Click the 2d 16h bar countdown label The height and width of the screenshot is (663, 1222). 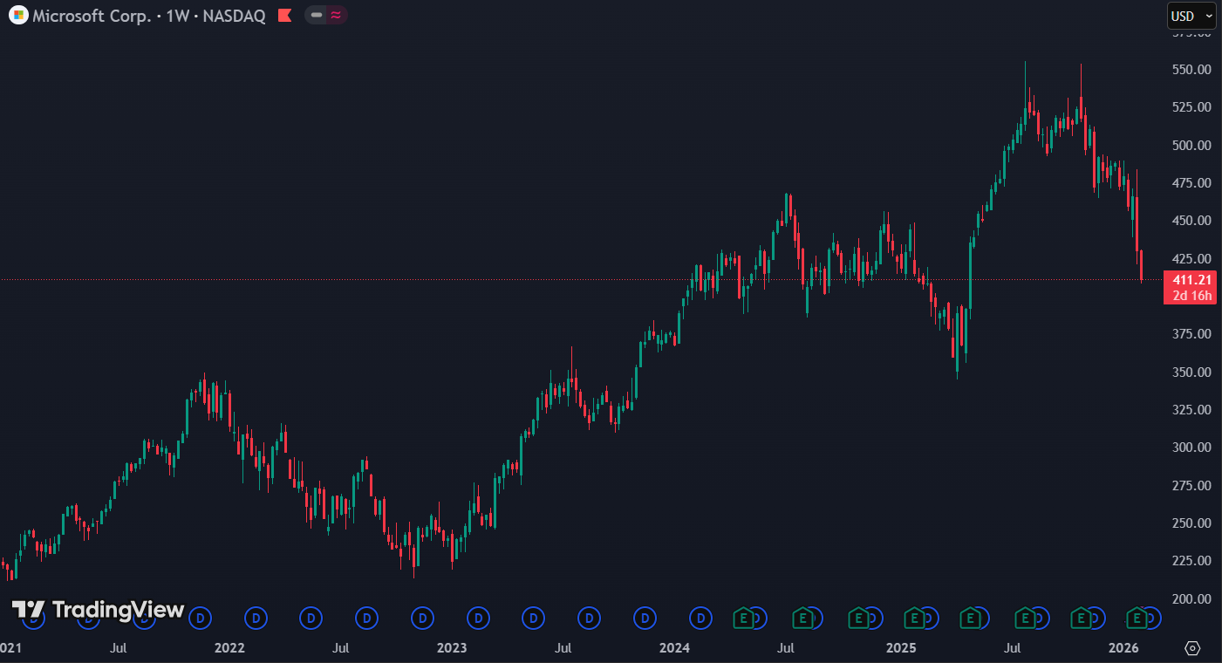click(x=1191, y=296)
